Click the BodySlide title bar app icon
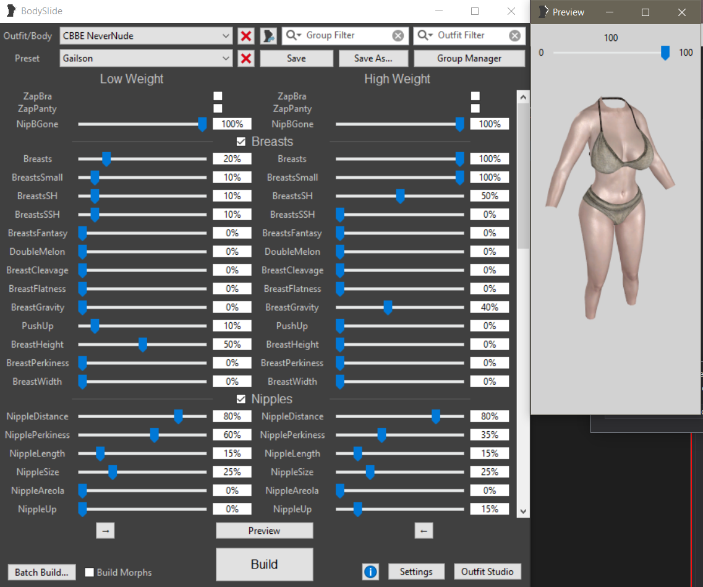This screenshot has height=587, width=703. point(11,11)
